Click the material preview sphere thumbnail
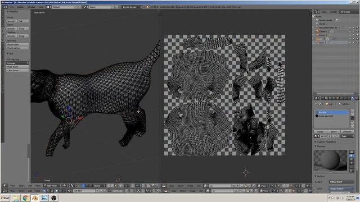Viewport: 360px width, 202px height. pyautogui.click(x=331, y=160)
